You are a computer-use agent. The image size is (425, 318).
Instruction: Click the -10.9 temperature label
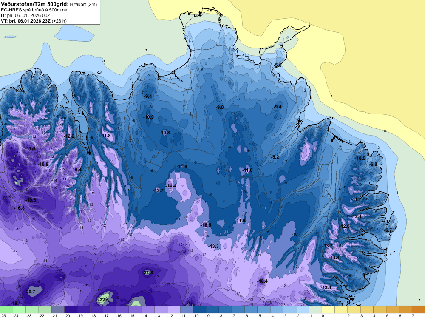coord(148,117)
